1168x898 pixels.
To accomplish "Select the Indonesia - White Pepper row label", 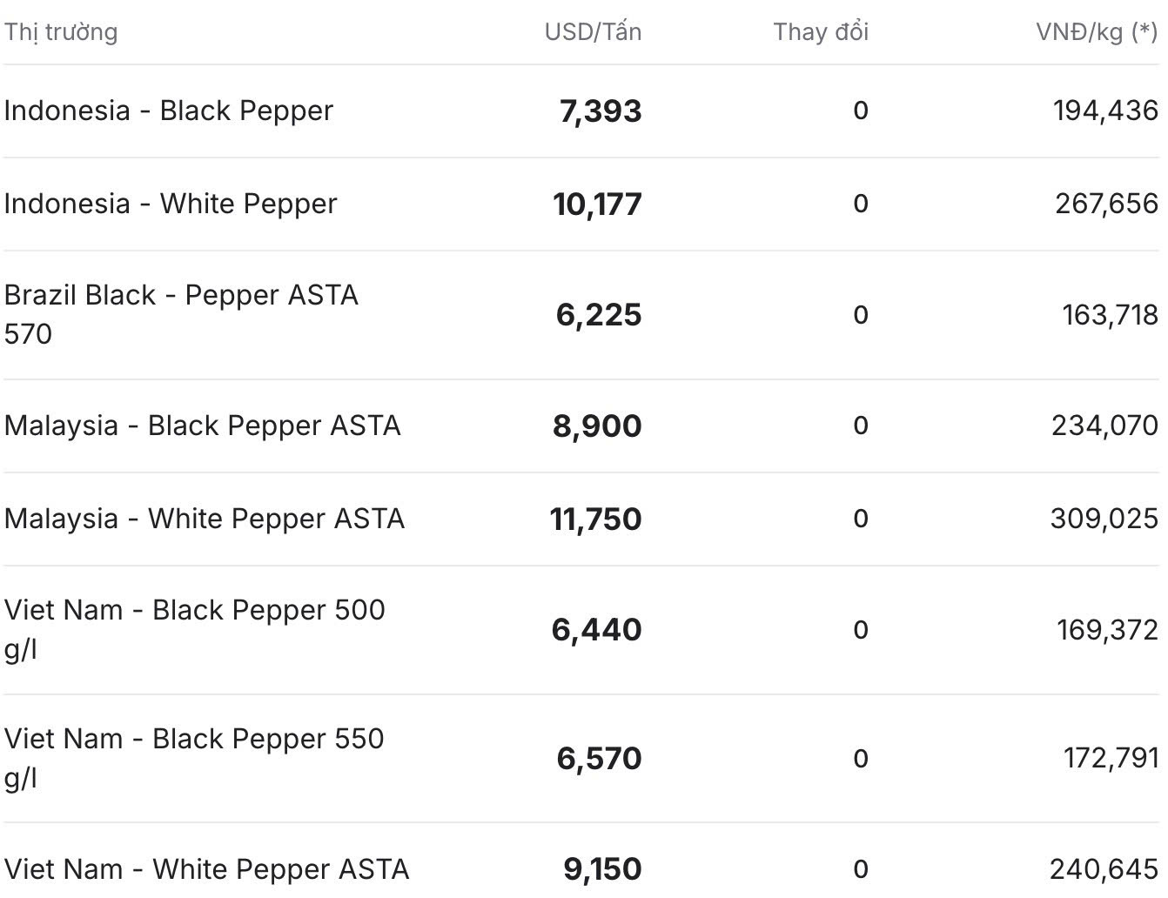I will (171, 204).
